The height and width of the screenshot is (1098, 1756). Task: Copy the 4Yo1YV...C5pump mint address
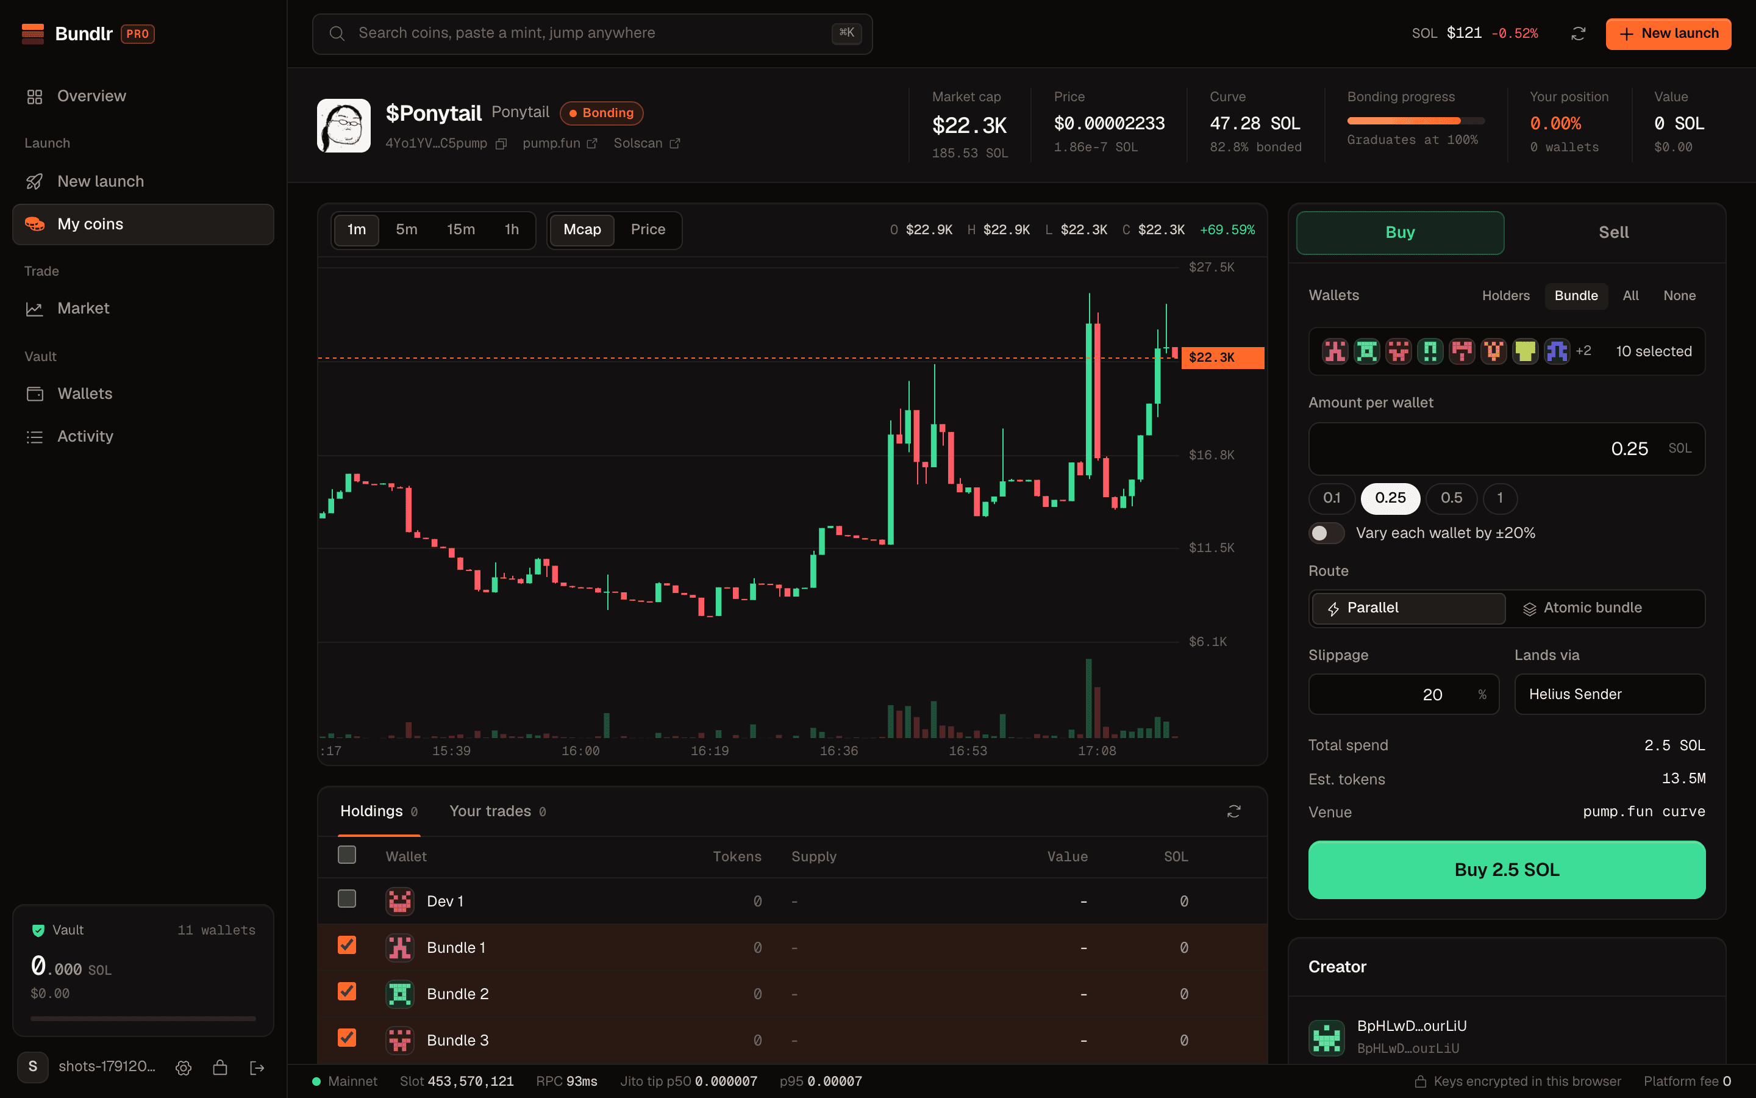coord(501,144)
